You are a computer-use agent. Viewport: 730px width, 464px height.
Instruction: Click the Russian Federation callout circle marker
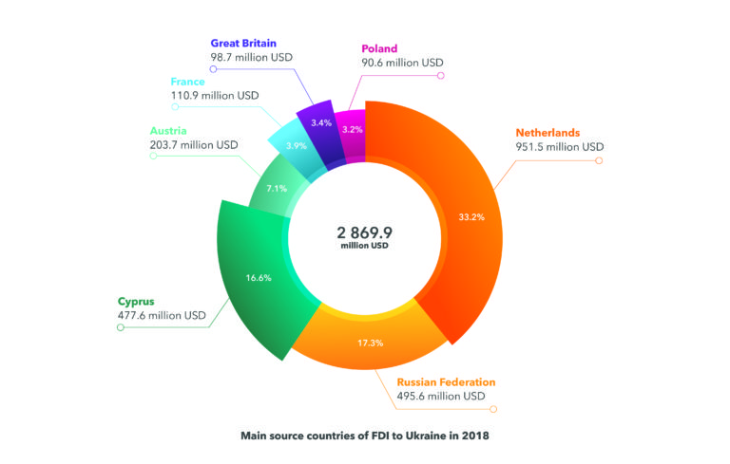click(493, 410)
